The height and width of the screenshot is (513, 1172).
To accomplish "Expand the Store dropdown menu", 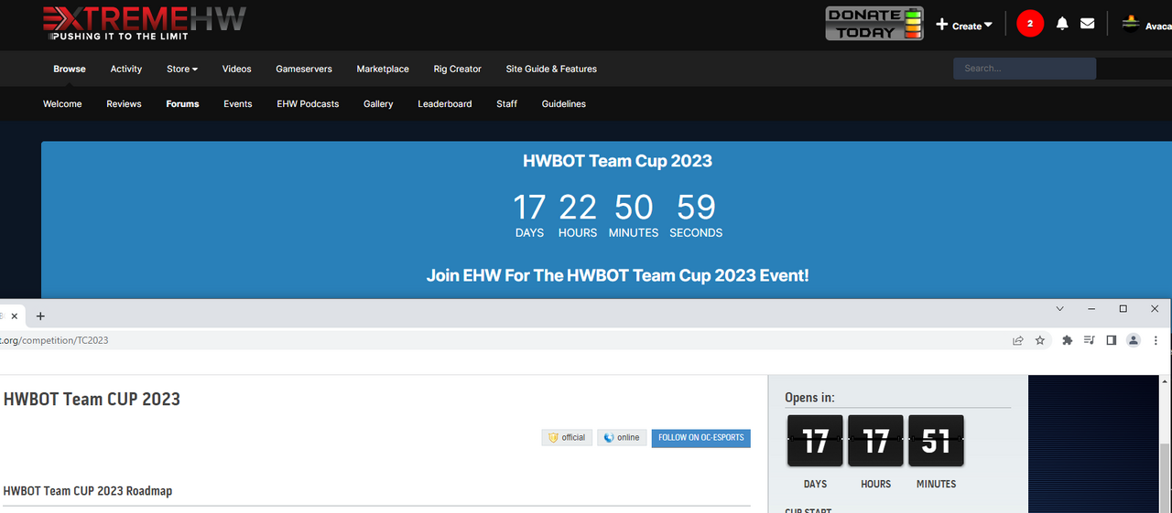I will (182, 69).
